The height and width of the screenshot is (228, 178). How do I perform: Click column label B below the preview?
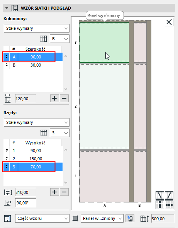tap(139, 206)
